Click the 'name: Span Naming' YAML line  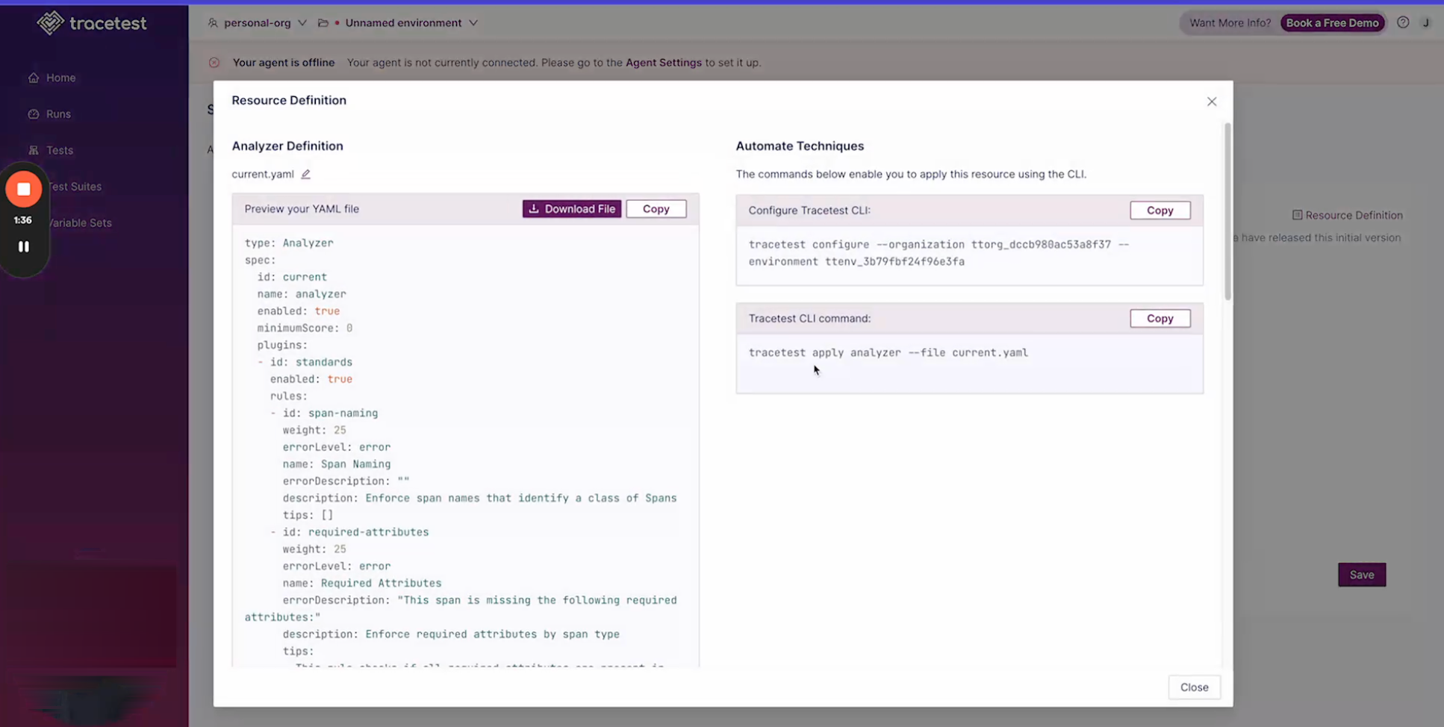336,464
